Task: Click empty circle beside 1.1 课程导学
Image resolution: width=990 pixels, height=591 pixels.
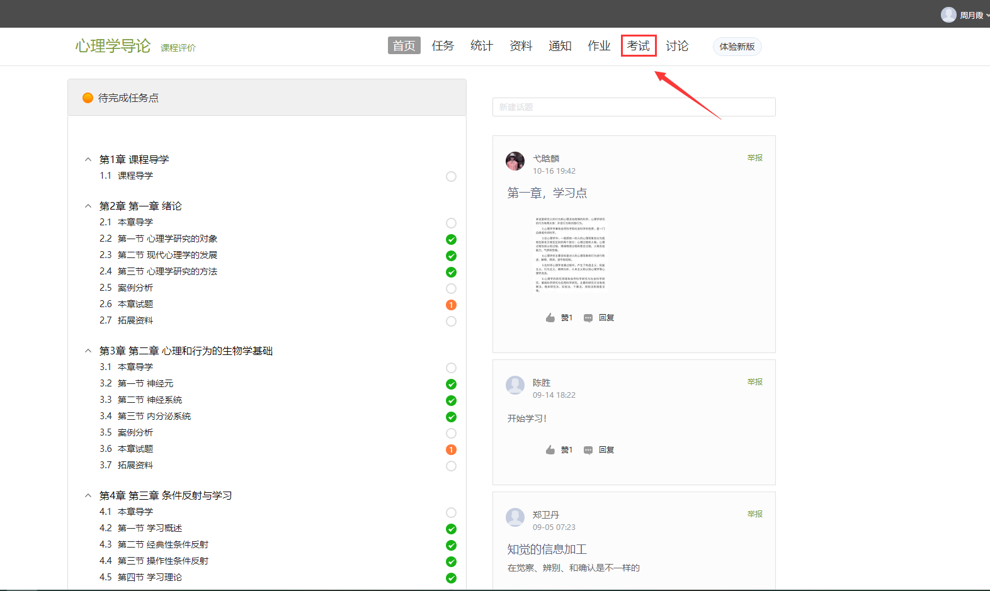Action: (x=451, y=176)
